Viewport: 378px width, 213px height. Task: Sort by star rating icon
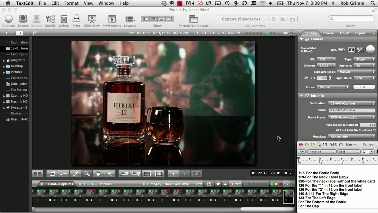pos(218,184)
